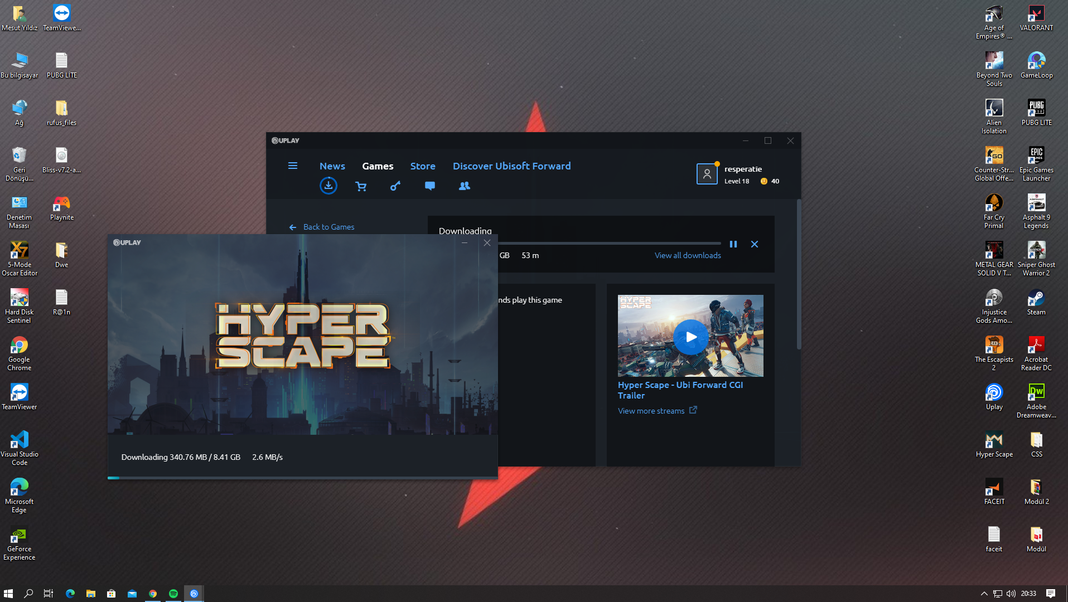Select the Steam desktop shortcut

point(1036,302)
